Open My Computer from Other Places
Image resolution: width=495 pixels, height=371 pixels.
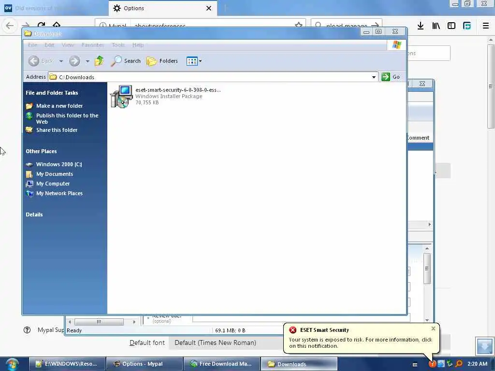tap(53, 184)
